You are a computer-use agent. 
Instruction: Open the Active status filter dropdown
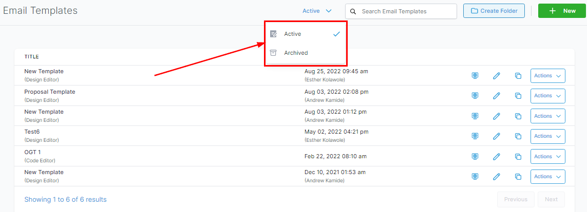tap(317, 11)
